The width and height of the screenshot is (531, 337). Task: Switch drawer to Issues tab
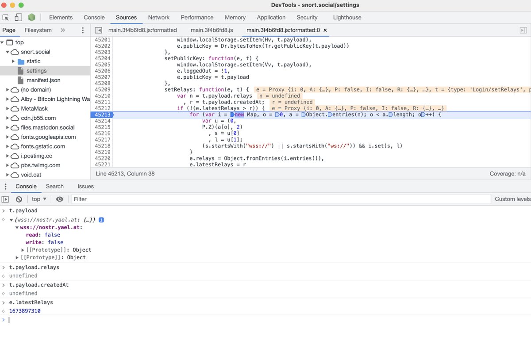point(85,186)
